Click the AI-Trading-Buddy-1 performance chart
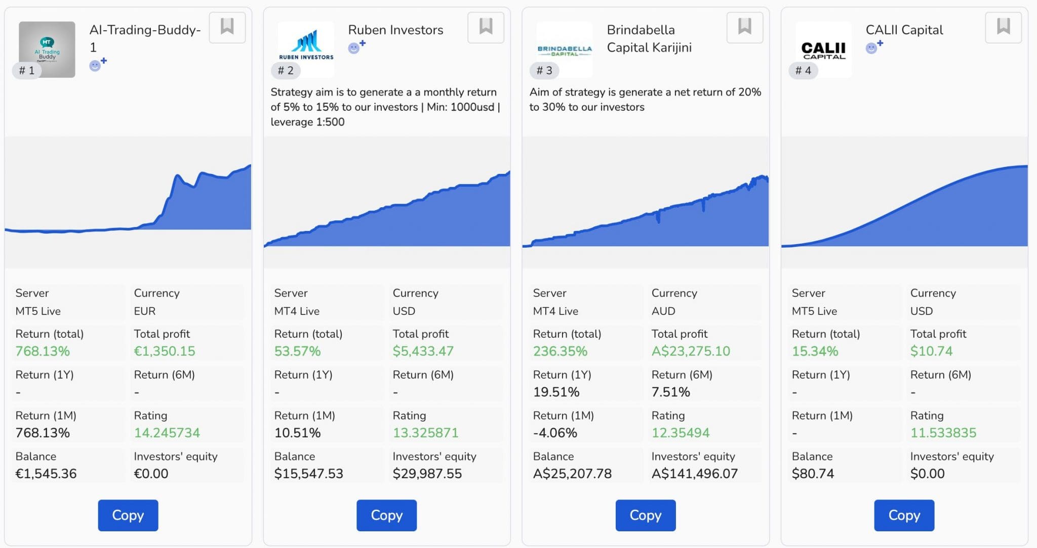The height and width of the screenshot is (548, 1037). (x=128, y=202)
